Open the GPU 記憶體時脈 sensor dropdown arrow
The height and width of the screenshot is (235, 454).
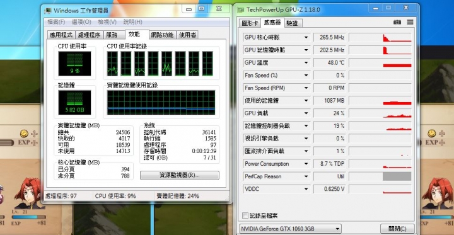pyautogui.click(x=306, y=50)
